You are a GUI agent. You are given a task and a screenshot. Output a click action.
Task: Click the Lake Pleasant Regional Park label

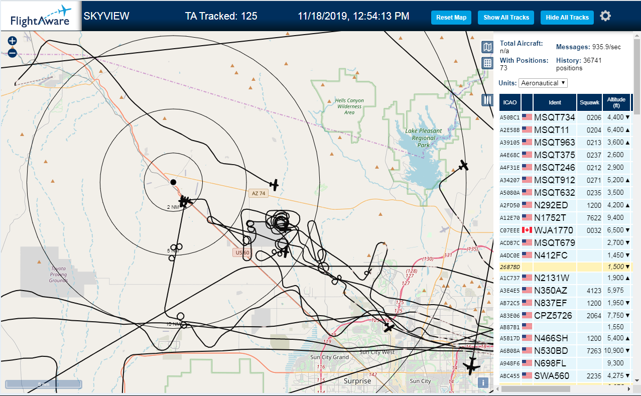point(423,138)
